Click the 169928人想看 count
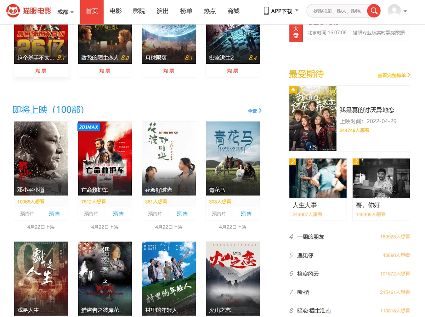Image resolution: width=425 pixels, height=317 pixels. point(395,237)
